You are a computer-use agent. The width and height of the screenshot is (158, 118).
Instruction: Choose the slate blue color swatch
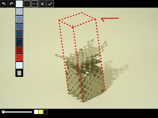(x=19, y=27)
